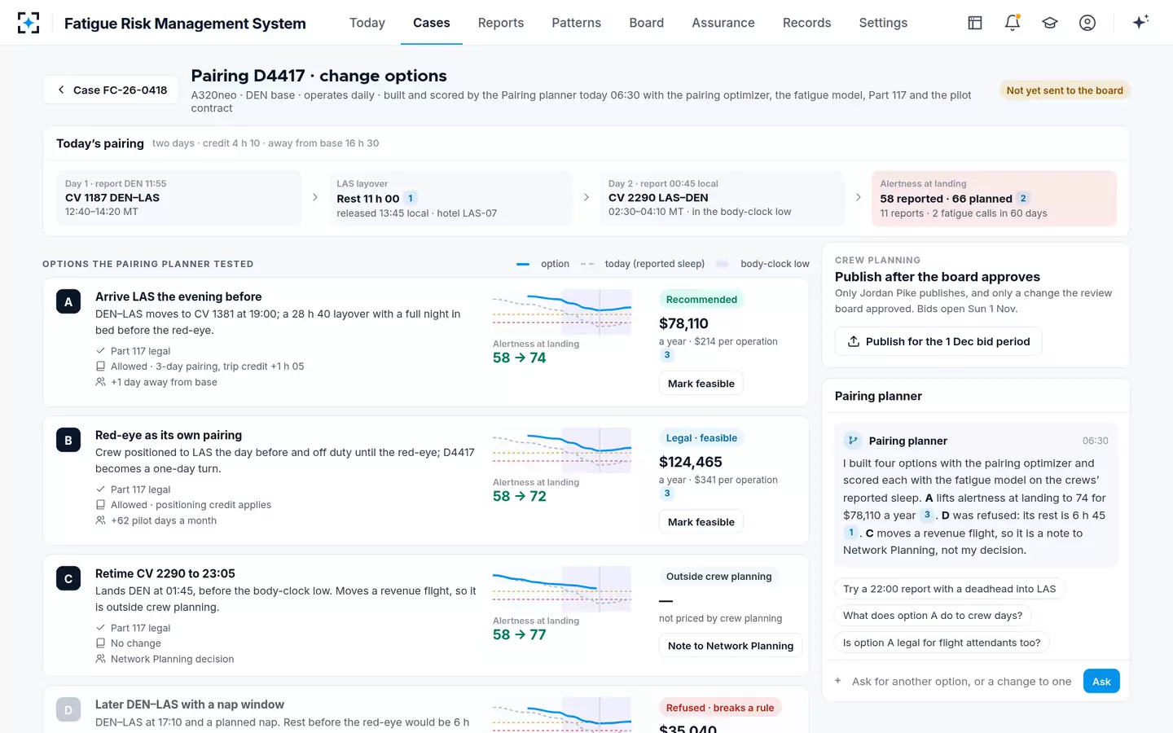Image resolution: width=1173 pixels, height=733 pixels.
Task: Click the Day 1 CV 1187 DEN-LAS card
Action: point(178,198)
